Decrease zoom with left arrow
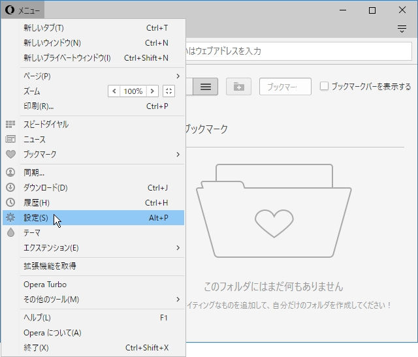 point(114,91)
